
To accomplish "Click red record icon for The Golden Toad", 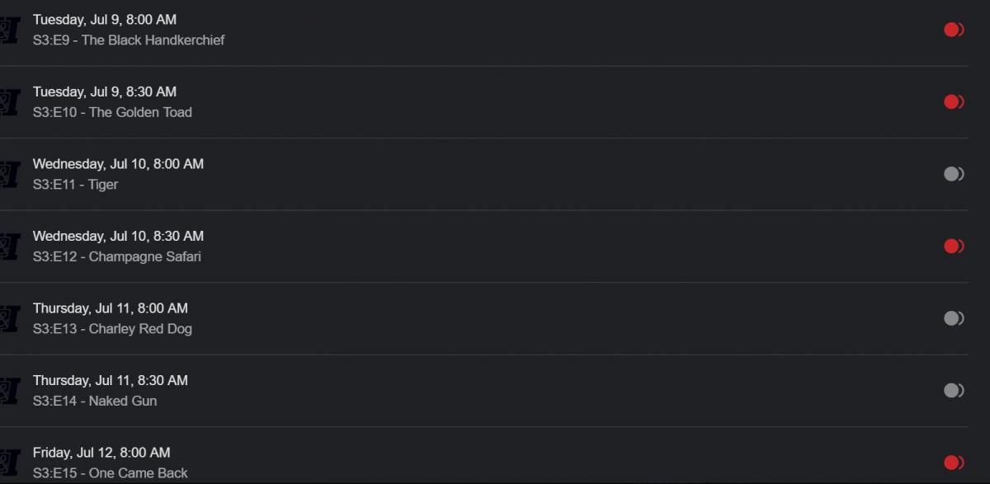I will click(954, 102).
